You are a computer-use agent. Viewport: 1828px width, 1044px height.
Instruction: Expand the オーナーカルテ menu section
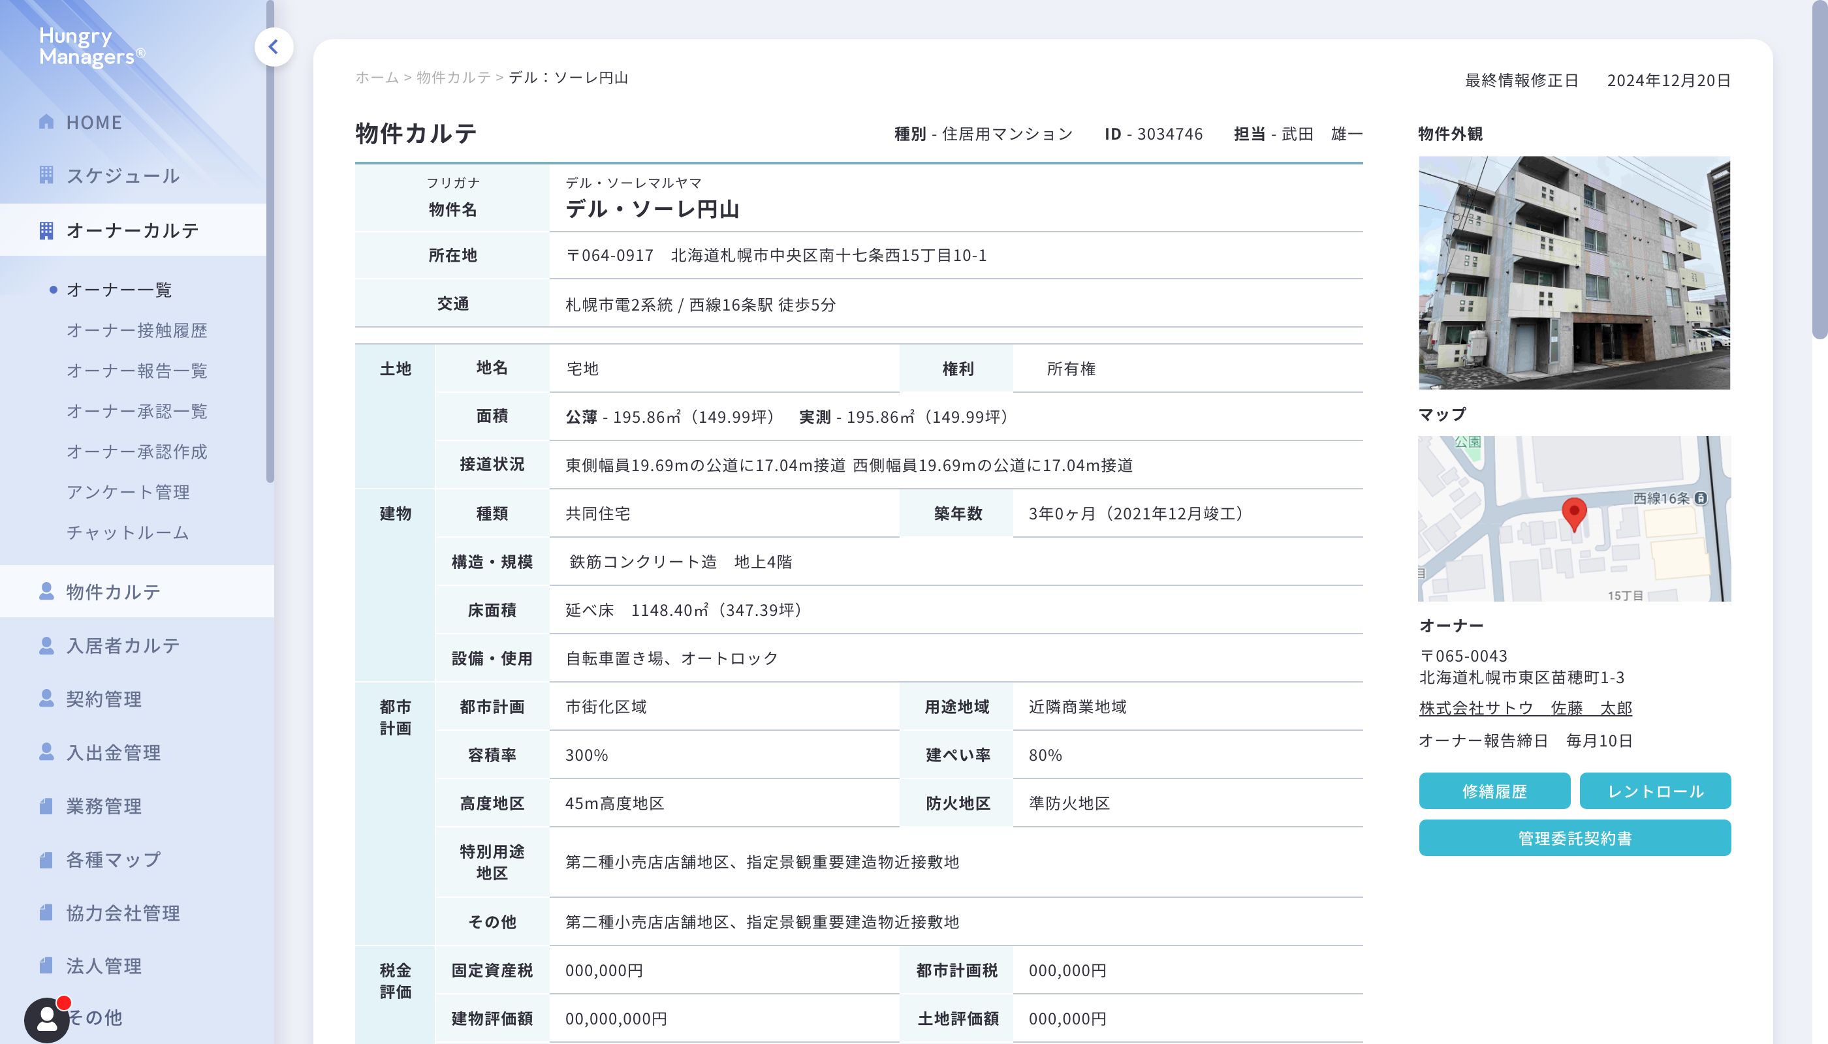(133, 230)
